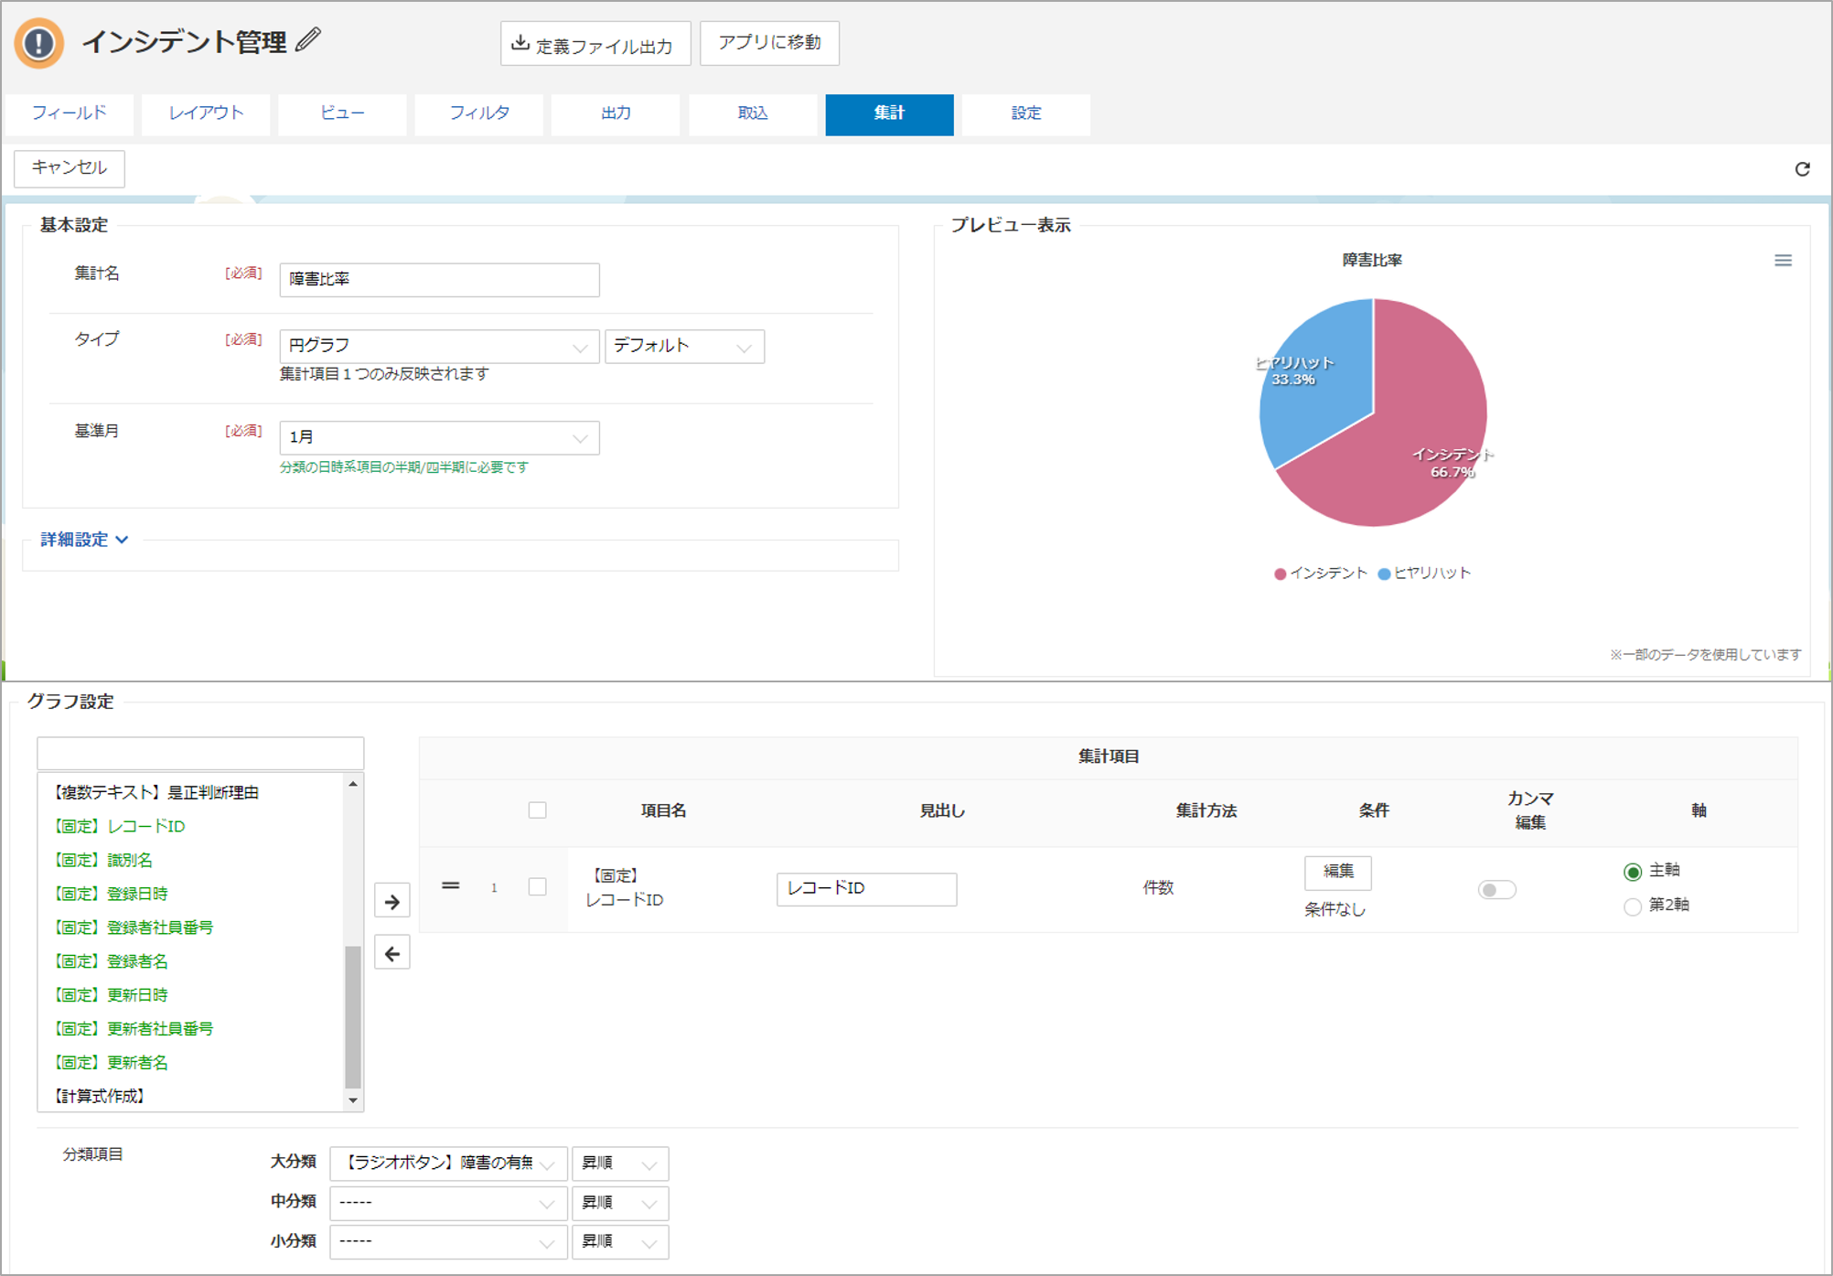Viewport: 1833px width, 1276px height.
Task: Open the フィールド tab
Action: [70, 113]
